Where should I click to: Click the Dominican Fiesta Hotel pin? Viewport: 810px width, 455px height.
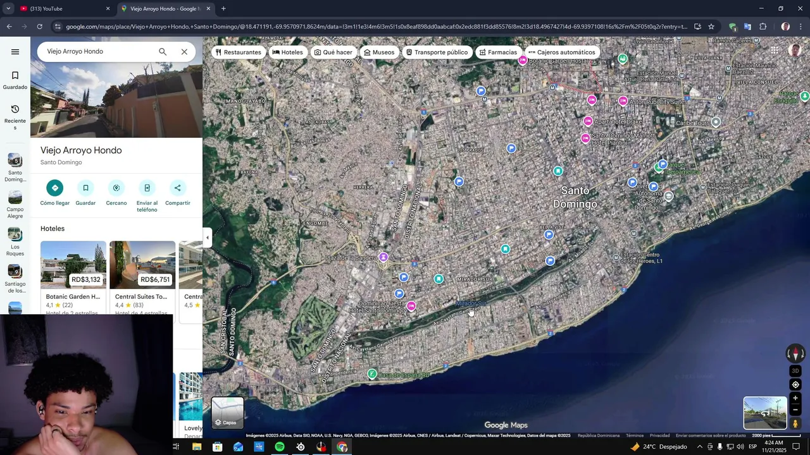click(411, 306)
